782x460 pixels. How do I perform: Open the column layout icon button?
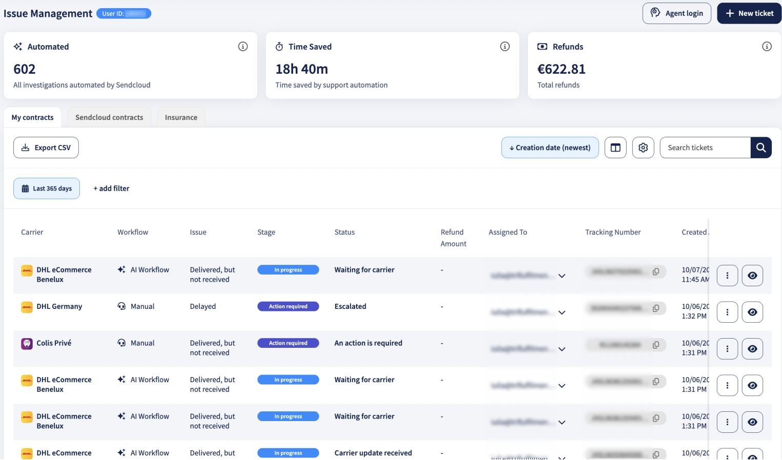(615, 148)
